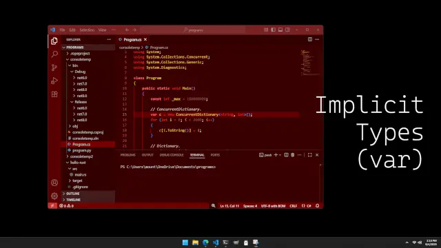Viewport: 441px width, 248px height.
Task: Click the split editor right icon
Action: [310, 39]
